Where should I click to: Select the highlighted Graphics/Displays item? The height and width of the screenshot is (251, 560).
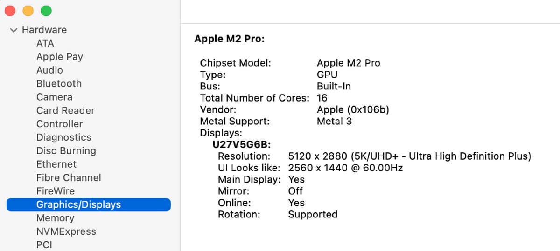coord(89,204)
